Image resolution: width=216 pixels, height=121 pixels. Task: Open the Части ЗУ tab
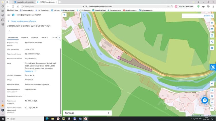45,37
